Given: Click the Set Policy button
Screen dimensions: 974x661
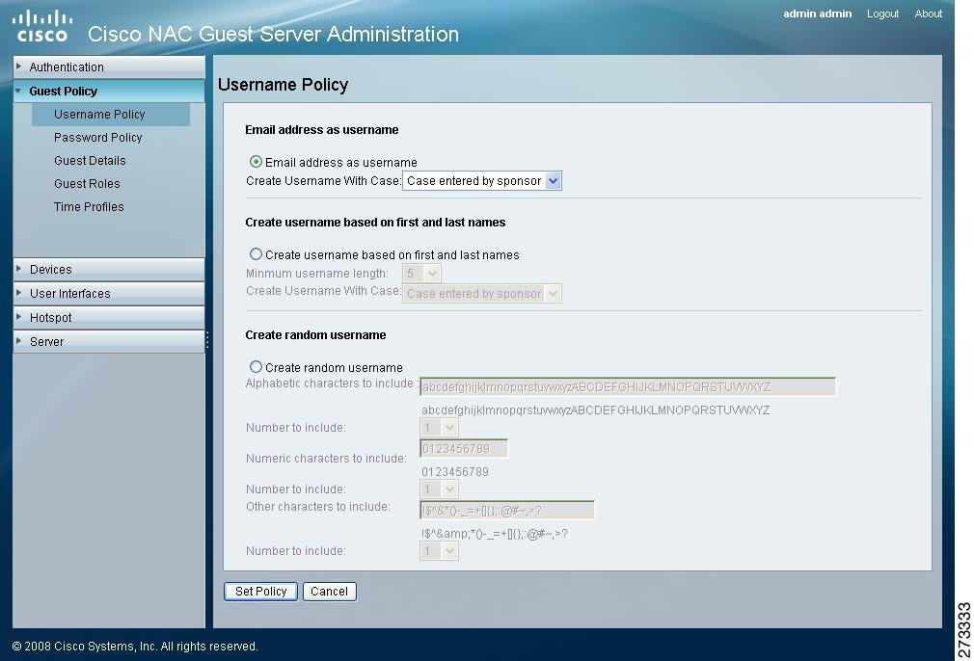Looking at the screenshot, I should [x=261, y=592].
